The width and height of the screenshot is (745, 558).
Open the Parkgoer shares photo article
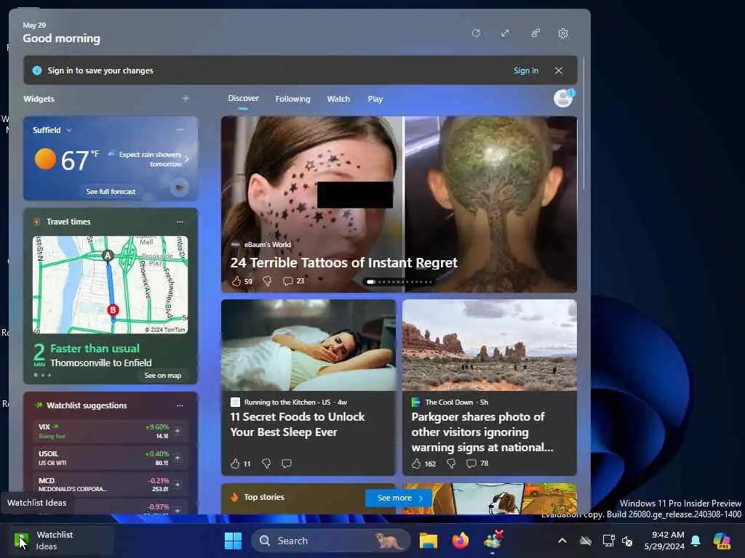pos(482,432)
